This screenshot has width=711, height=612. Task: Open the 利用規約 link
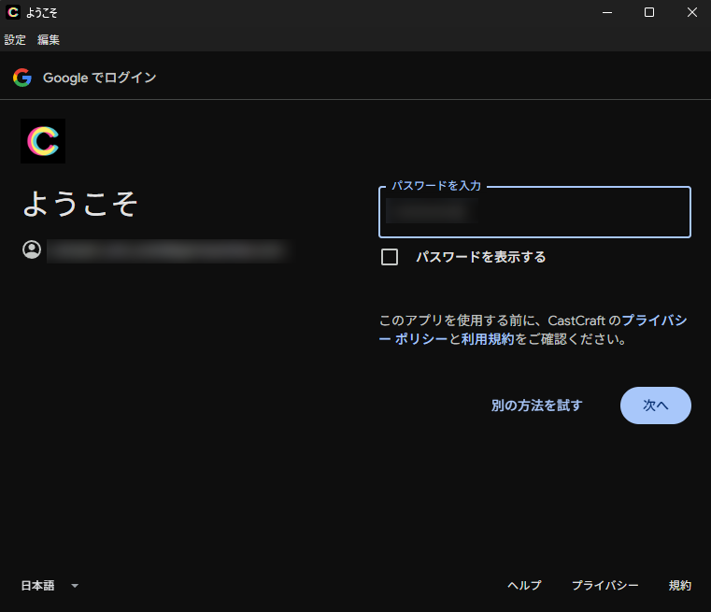coord(488,339)
